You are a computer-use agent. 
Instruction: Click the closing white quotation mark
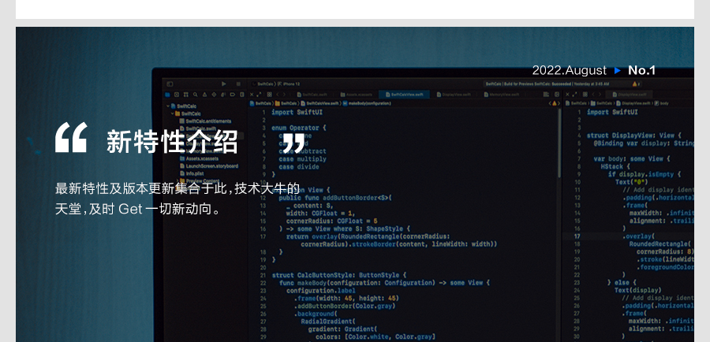click(293, 143)
